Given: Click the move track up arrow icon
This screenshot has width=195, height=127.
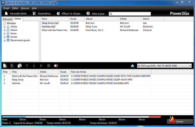Looking at the screenshot, I should [x=27, y=66].
